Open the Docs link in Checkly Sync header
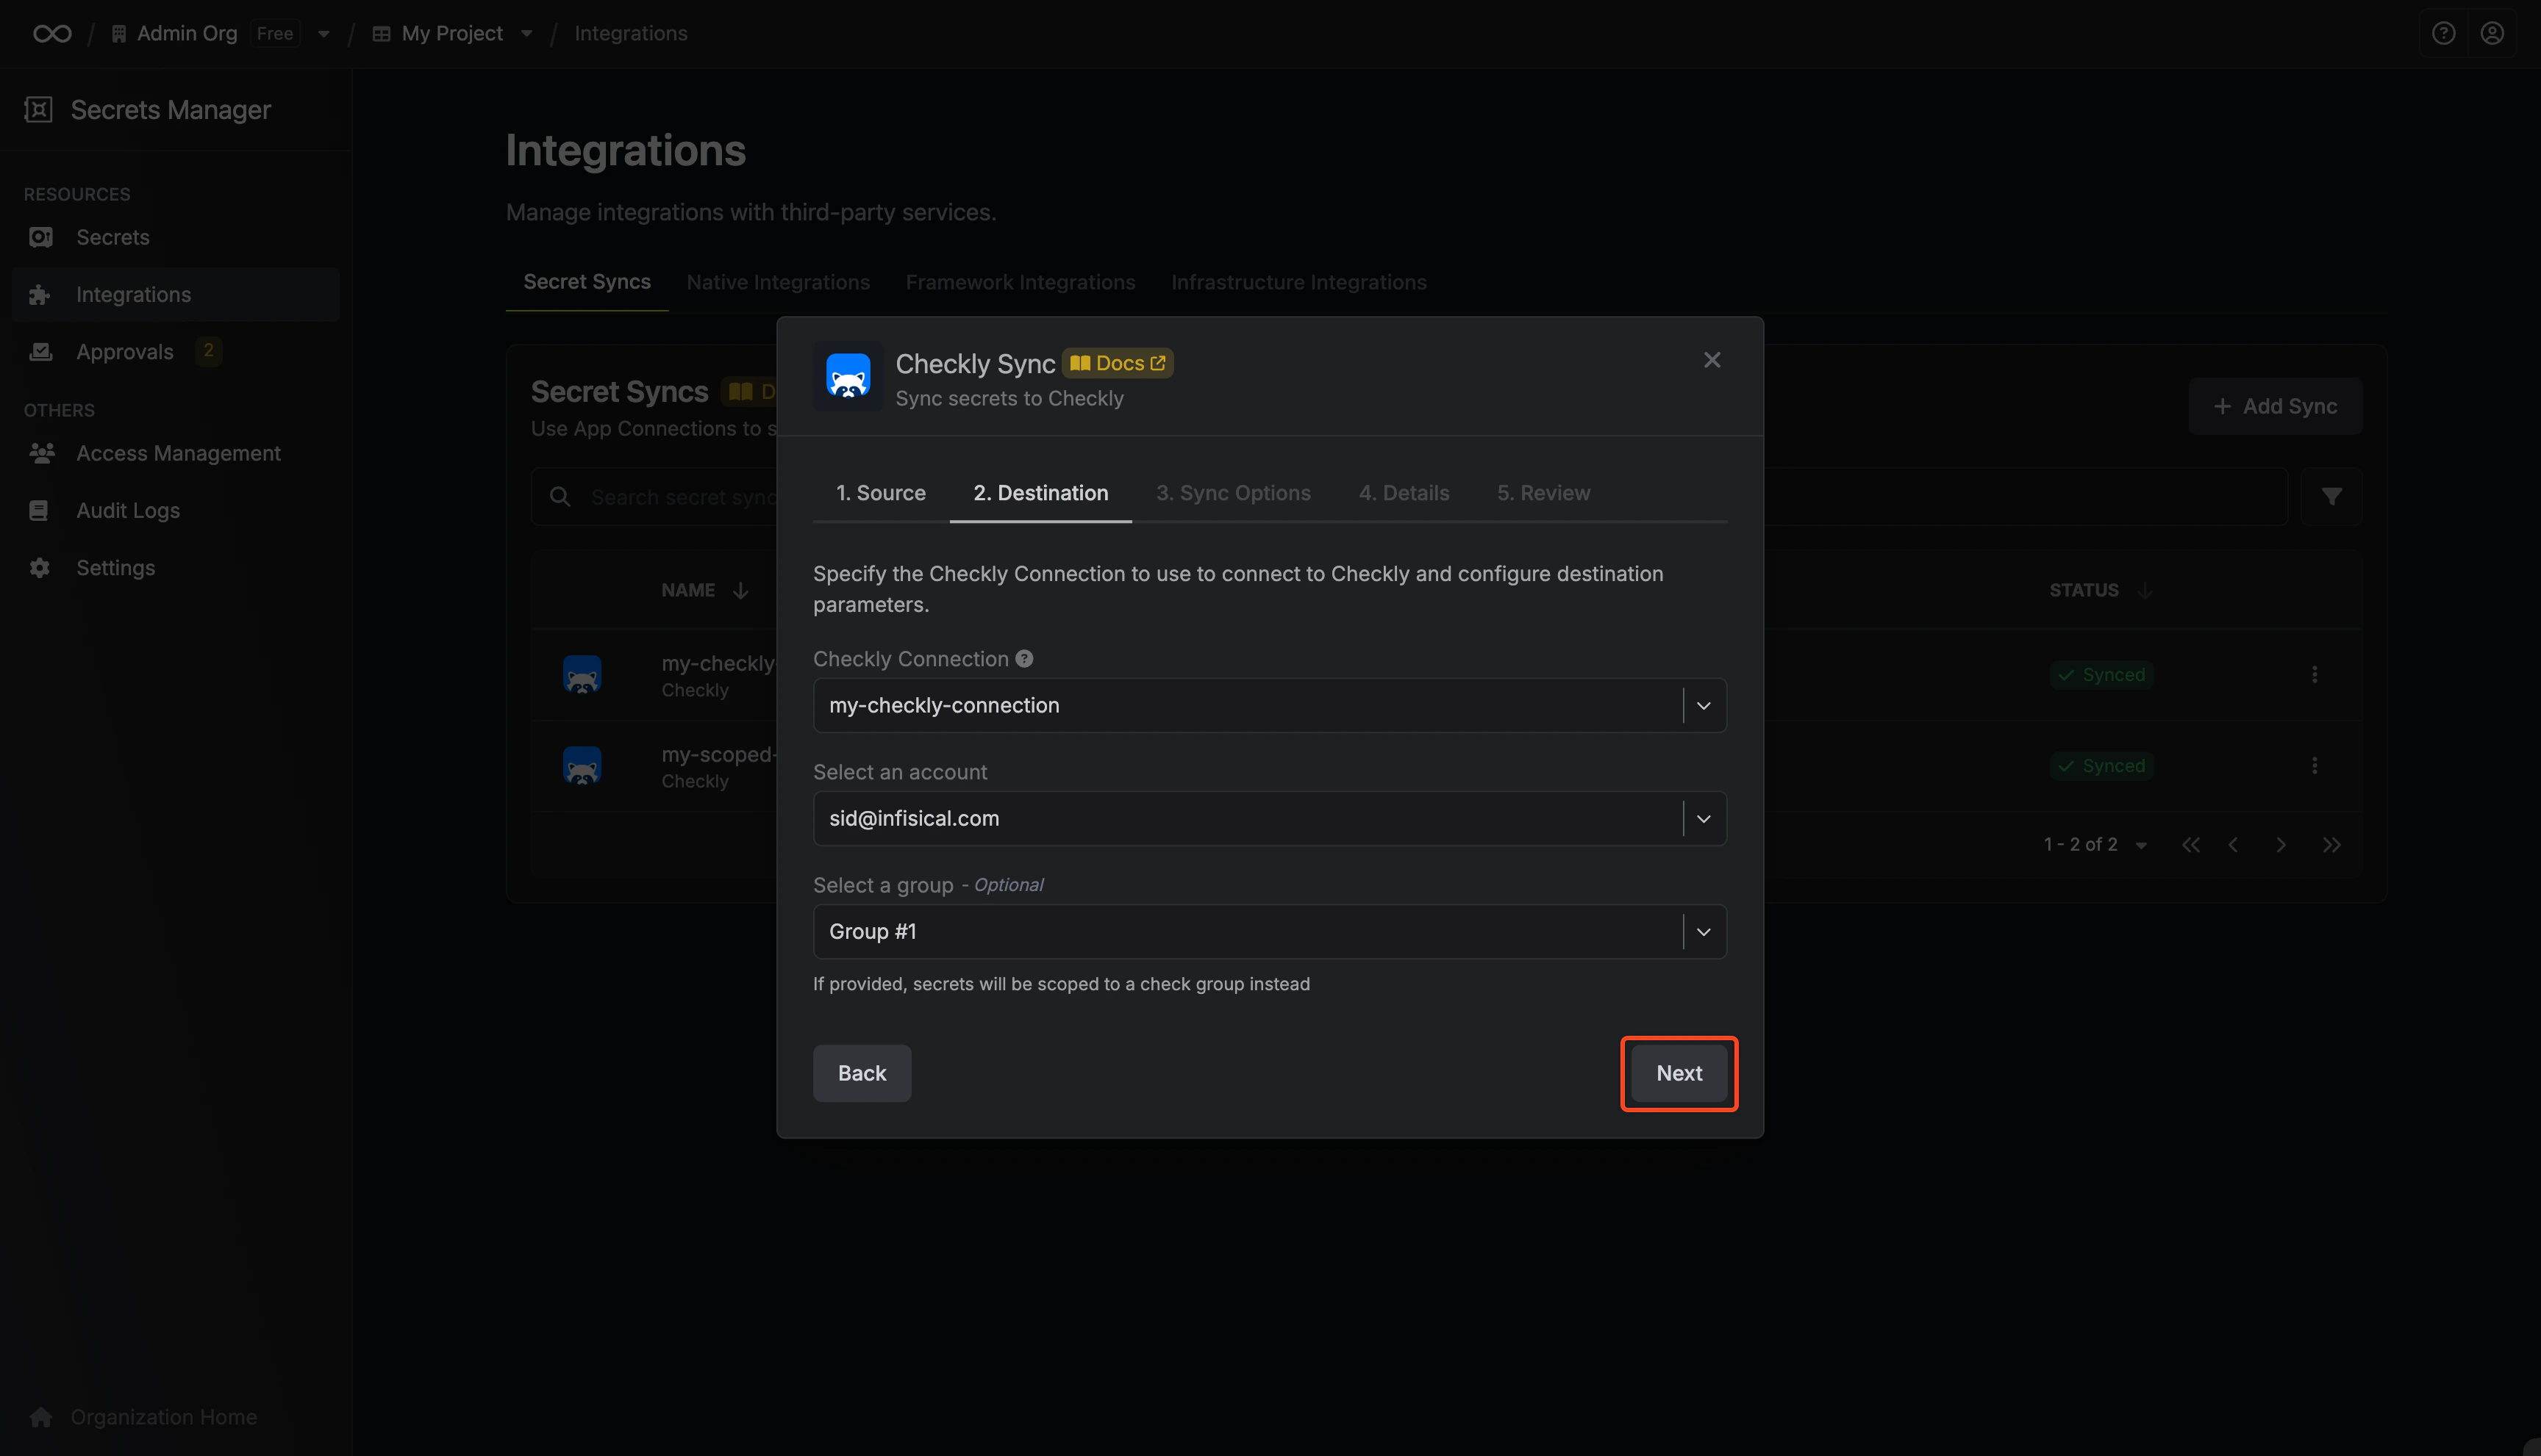The width and height of the screenshot is (2541, 1456). (1117, 363)
